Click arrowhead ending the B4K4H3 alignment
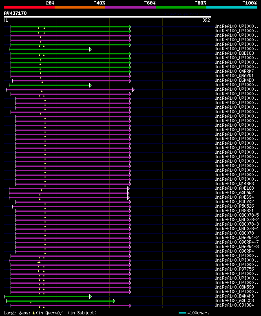This screenshot has height=316, width=261. coord(91,296)
